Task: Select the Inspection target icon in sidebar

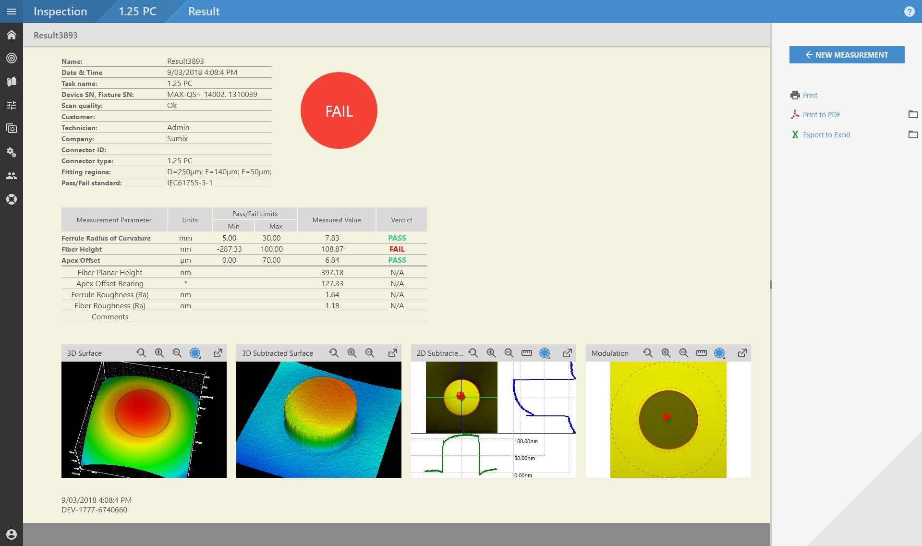Action: (x=12, y=58)
